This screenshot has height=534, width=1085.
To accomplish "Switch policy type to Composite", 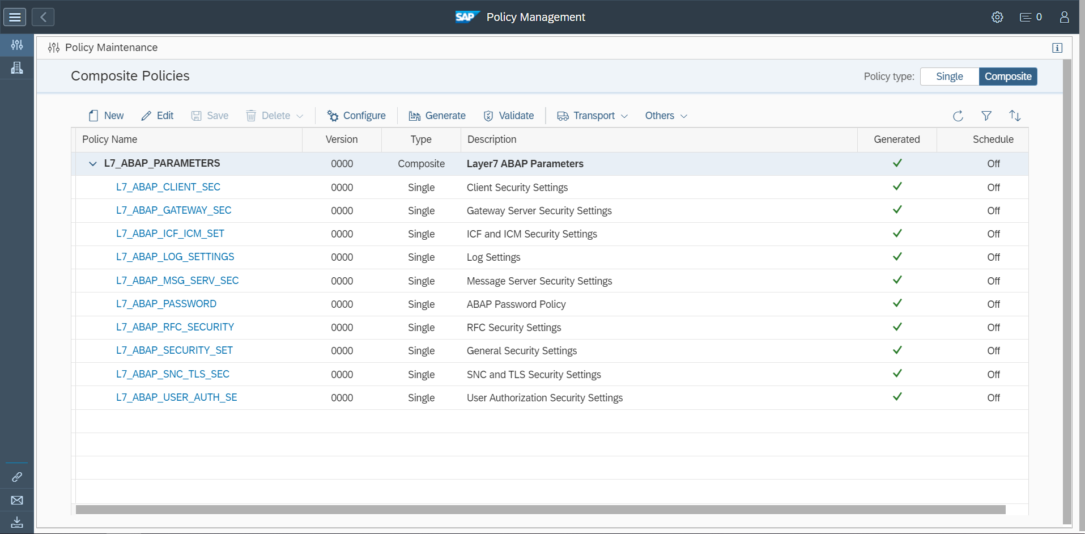I will point(1008,77).
